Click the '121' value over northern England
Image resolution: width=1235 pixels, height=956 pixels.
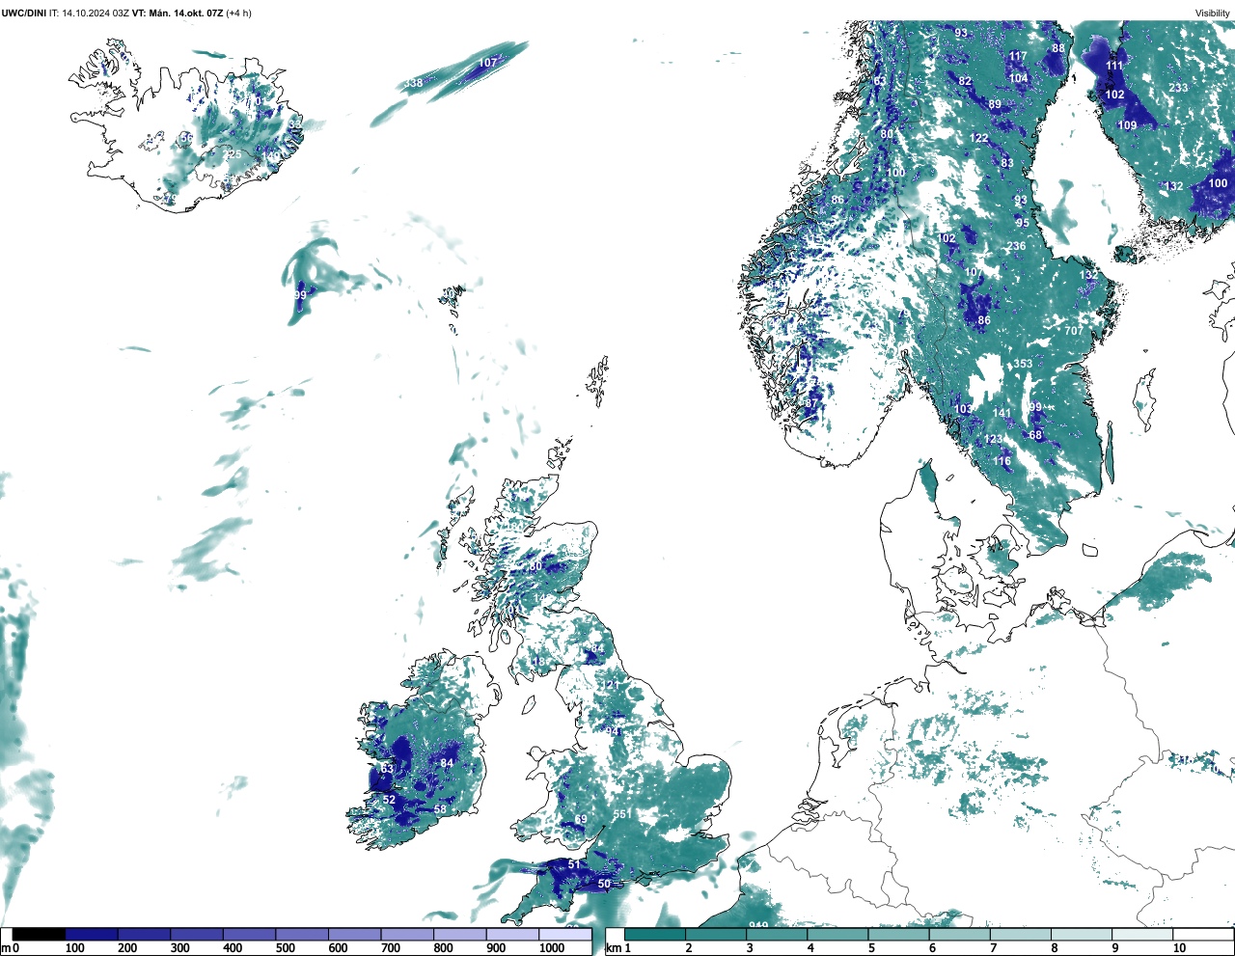click(x=611, y=685)
